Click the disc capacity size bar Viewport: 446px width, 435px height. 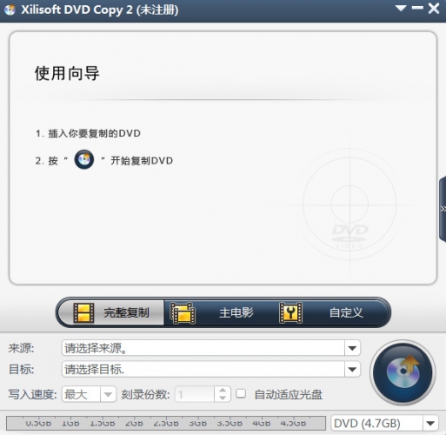click(x=166, y=423)
